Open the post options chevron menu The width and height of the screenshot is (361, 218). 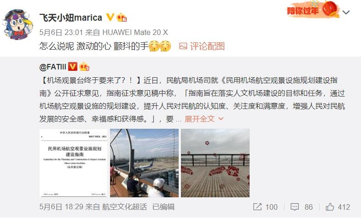[346, 12]
